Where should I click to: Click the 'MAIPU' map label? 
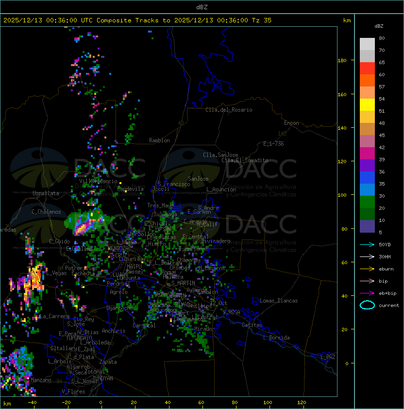tap(134, 267)
